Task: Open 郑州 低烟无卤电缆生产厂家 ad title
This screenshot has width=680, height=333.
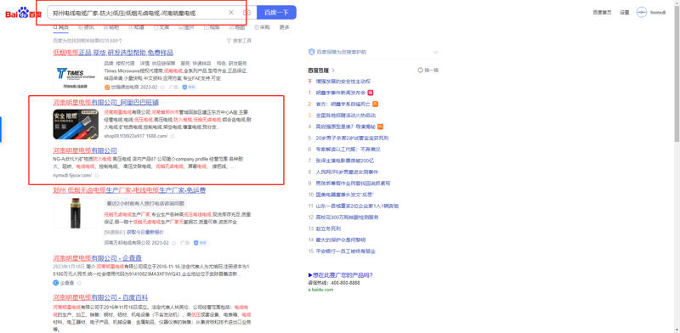Action: 129,190
